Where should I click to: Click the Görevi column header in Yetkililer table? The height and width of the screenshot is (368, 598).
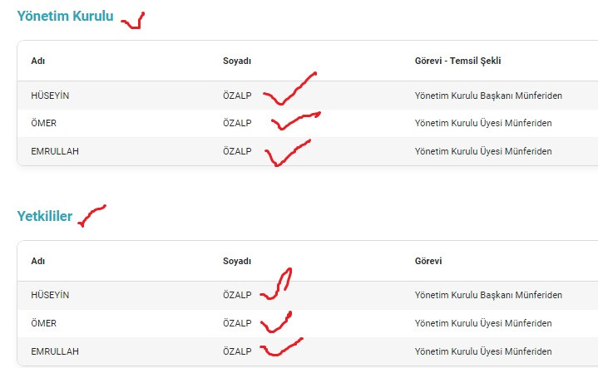(428, 261)
